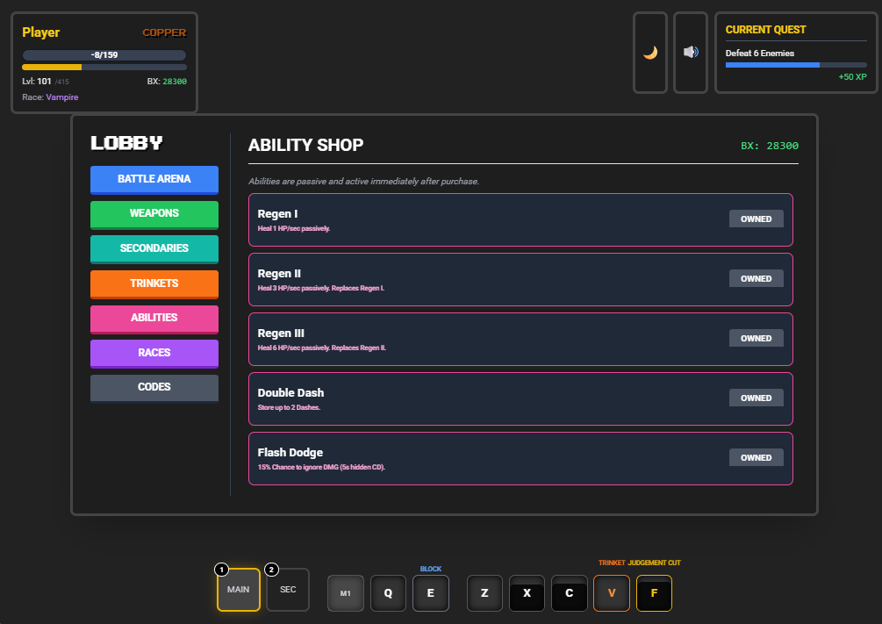
Task: Select the MAIN weapon slot 1
Action: point(239,590)
